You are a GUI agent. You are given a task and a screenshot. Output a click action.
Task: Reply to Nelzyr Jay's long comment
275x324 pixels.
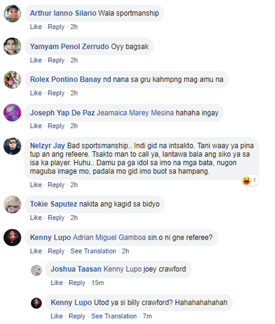click(56, 185)
